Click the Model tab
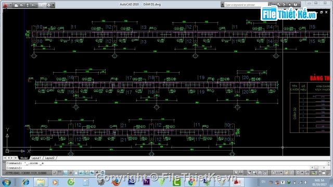333x187 pixels. [x=24, y=158]
